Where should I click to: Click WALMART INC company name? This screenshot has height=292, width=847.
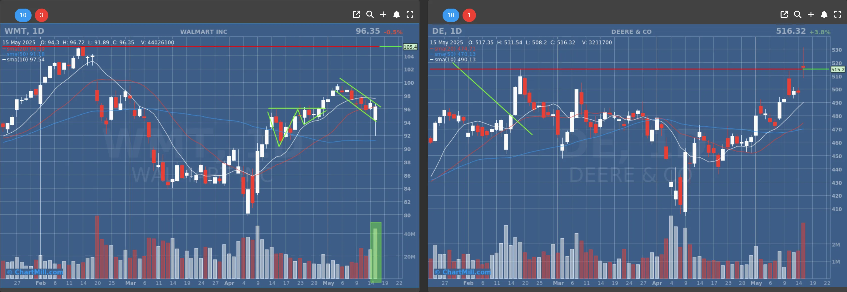204,32
